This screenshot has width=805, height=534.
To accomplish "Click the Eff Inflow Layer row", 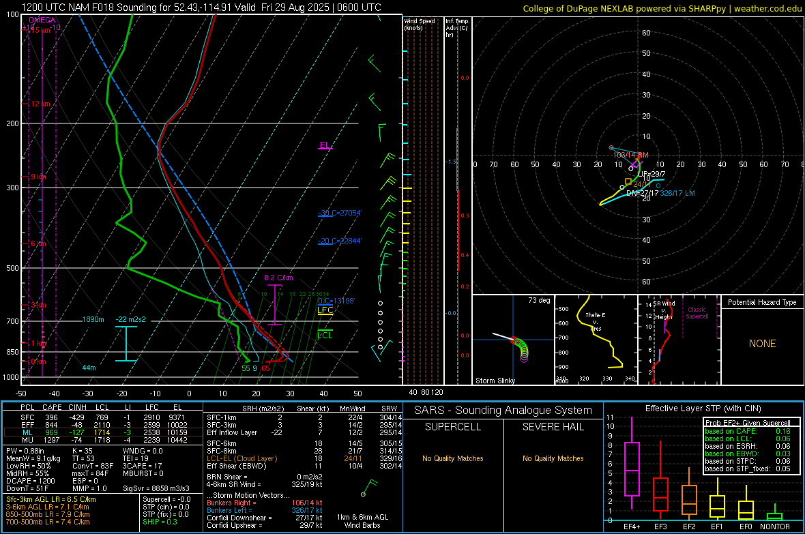I will 304,433.
